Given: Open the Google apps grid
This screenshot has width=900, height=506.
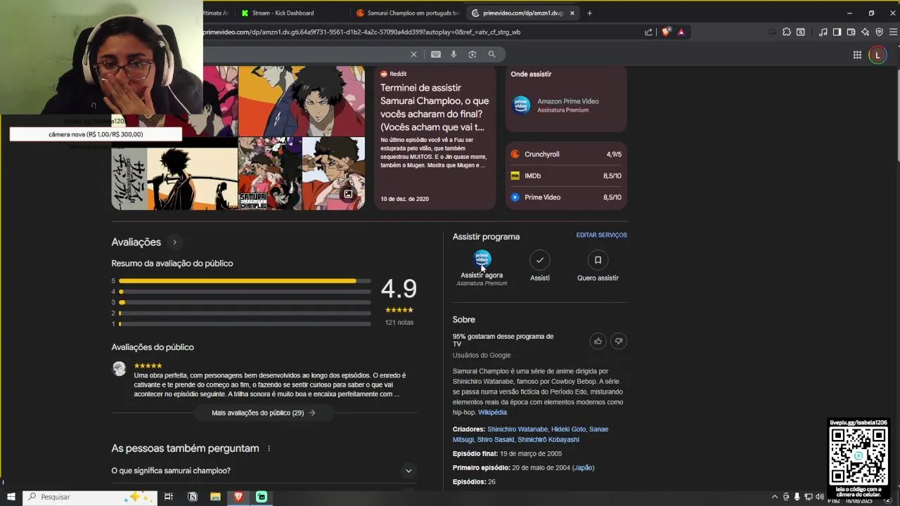Looking at the screenshot, I should click(857, 55).
